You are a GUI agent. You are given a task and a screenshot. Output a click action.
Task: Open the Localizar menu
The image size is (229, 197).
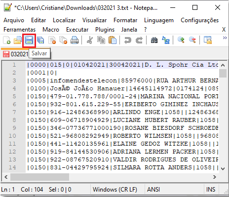(64, 20)
